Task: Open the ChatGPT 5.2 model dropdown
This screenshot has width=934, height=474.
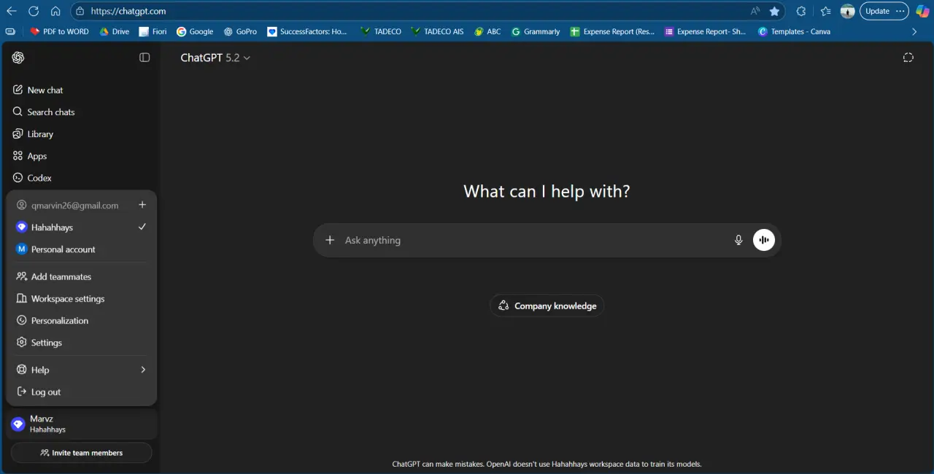Action: 215,58
